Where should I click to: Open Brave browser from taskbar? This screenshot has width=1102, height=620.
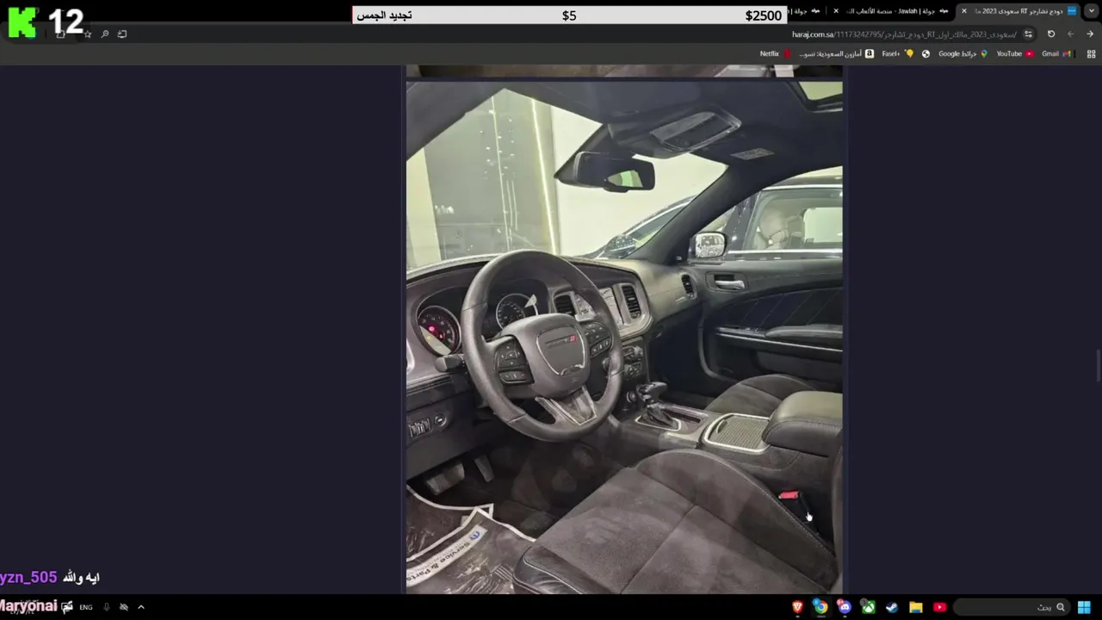(x=798, y=607)
